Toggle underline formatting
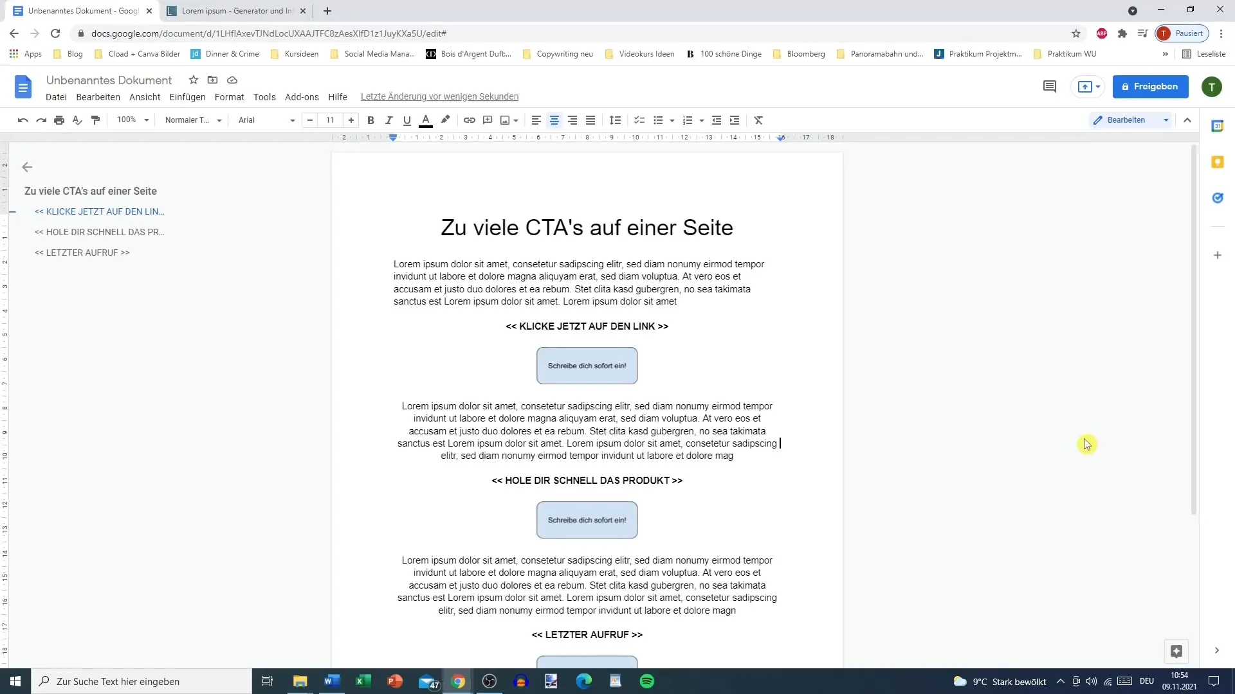This screenshot has height=694, width=1235. pyautogui.click(x=407, y=120)
